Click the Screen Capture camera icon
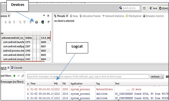Screen dimensions: 169x101 (x=37, y=22)
